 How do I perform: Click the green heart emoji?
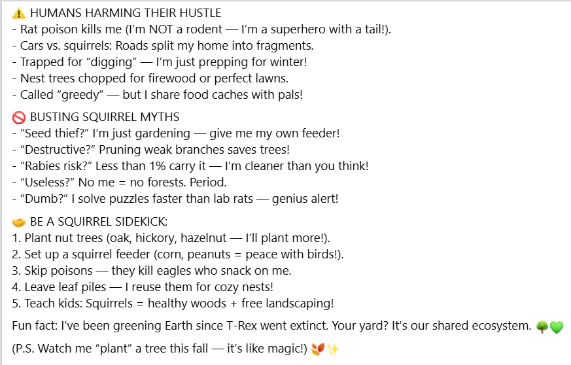click(557, 327)
